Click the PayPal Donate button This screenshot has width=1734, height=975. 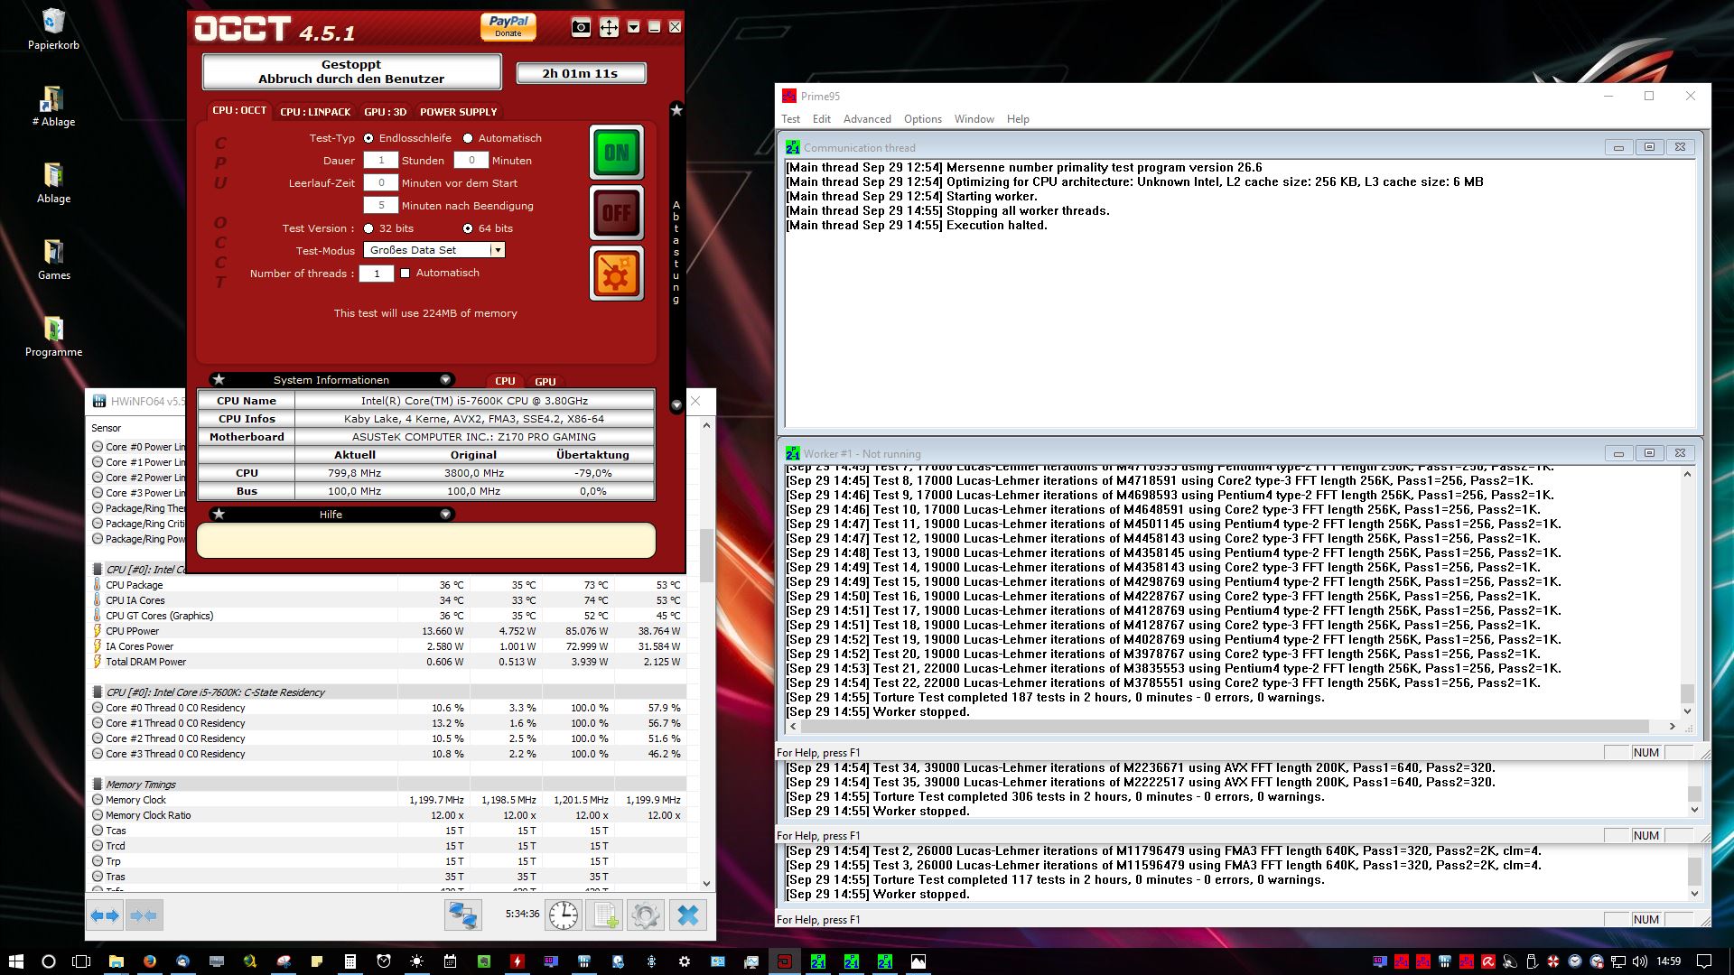click(x=508, y=26)
